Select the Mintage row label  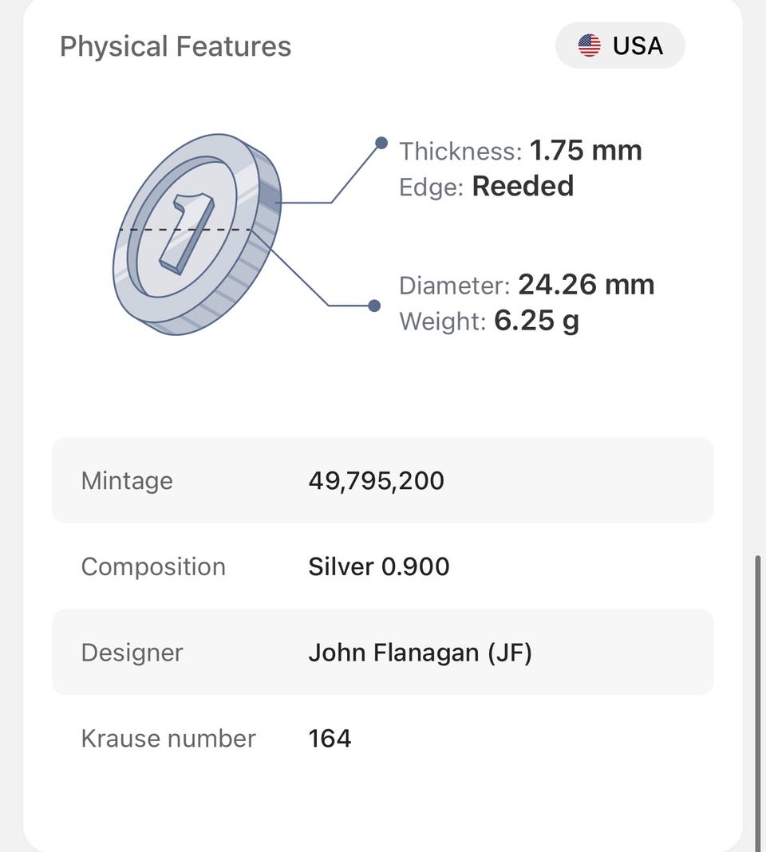(127, 481)
